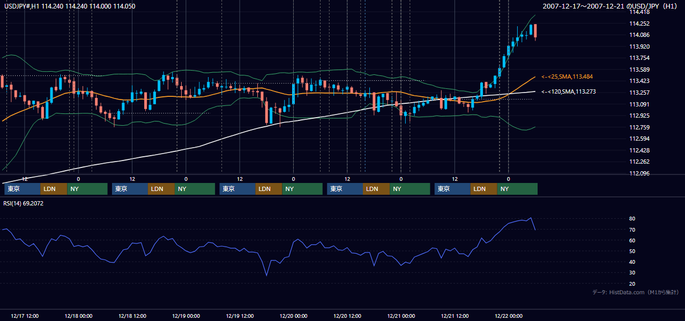Screen dimensions: 685x321
Task: Click the 12/19 12:00 date axis label
Action: click(x=240, y=316)
